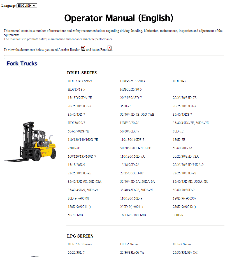Select the 20/25/30/33D-7E link
The height and width of the screenshot is (261, 232).
[185, 98]
